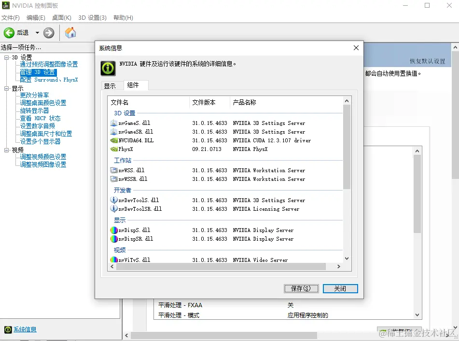Select 配置 Surround、PhysX in tree

[x=49, y=80]
